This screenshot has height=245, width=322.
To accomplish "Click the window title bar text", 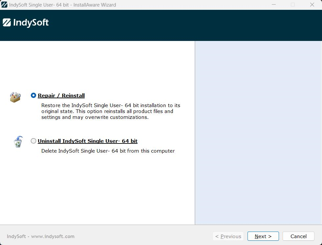I will 62,5.
